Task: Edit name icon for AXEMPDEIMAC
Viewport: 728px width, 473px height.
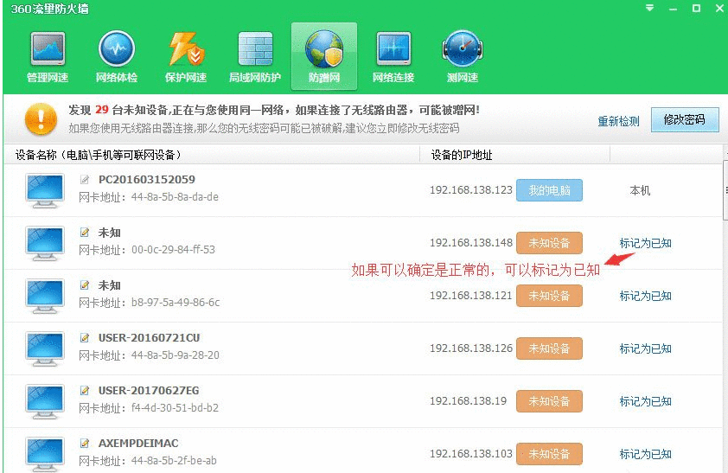Action: tap(85, 444)
